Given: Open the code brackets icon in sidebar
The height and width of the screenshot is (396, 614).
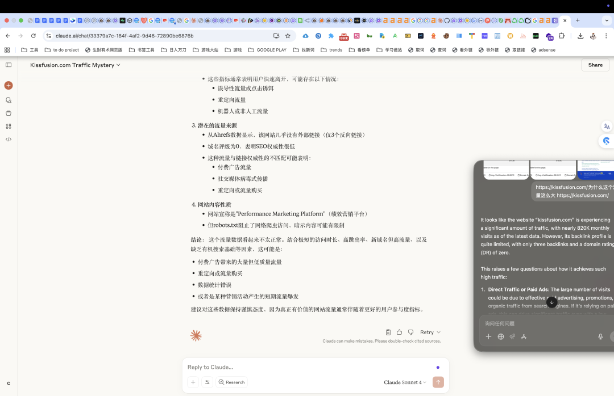Looking at the screenshot, I should point(9,139).
